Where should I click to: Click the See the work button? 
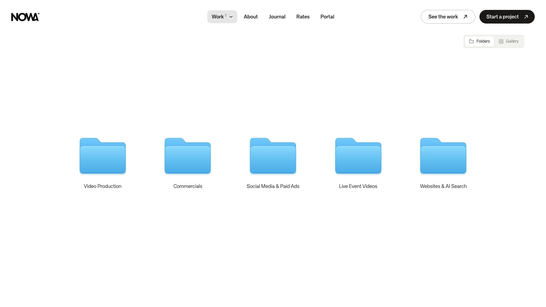click(448, 17)
